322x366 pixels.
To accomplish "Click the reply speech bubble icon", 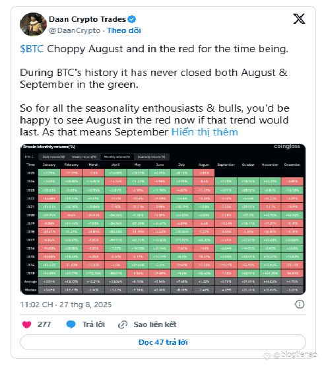I will tap(71, 324).
